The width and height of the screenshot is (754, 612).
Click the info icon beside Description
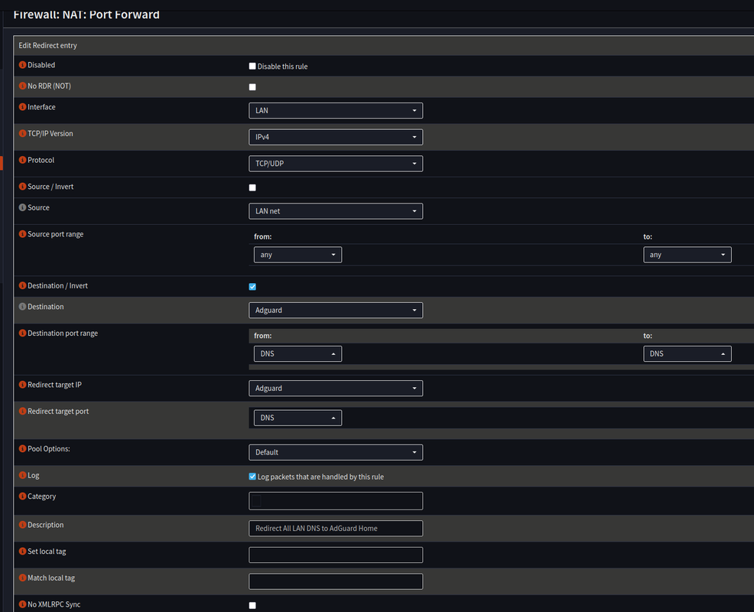(x=22, y=525)
